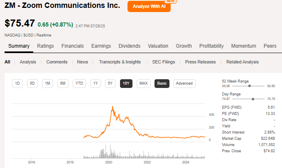Switch chart range to 1Y

[96, 83]
